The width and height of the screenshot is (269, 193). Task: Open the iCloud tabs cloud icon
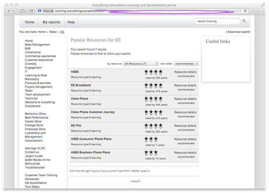click(22, 11)
